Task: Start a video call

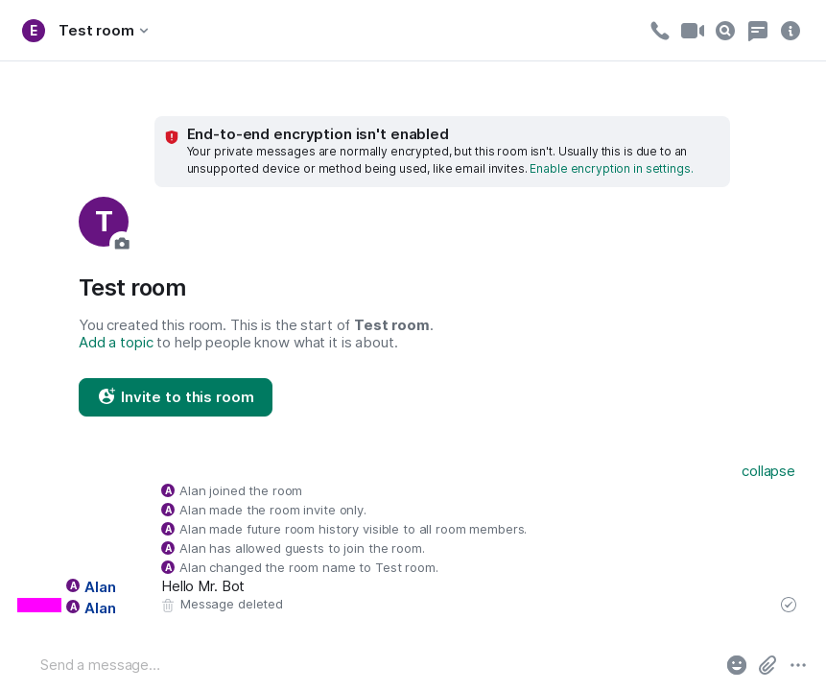Action: [x=693, y=31]
